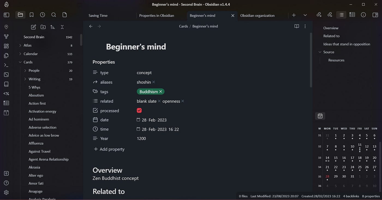The width and height of the screenshot is (382, 200).
Task: Open a new tab with plus
Action: [294, 15]
